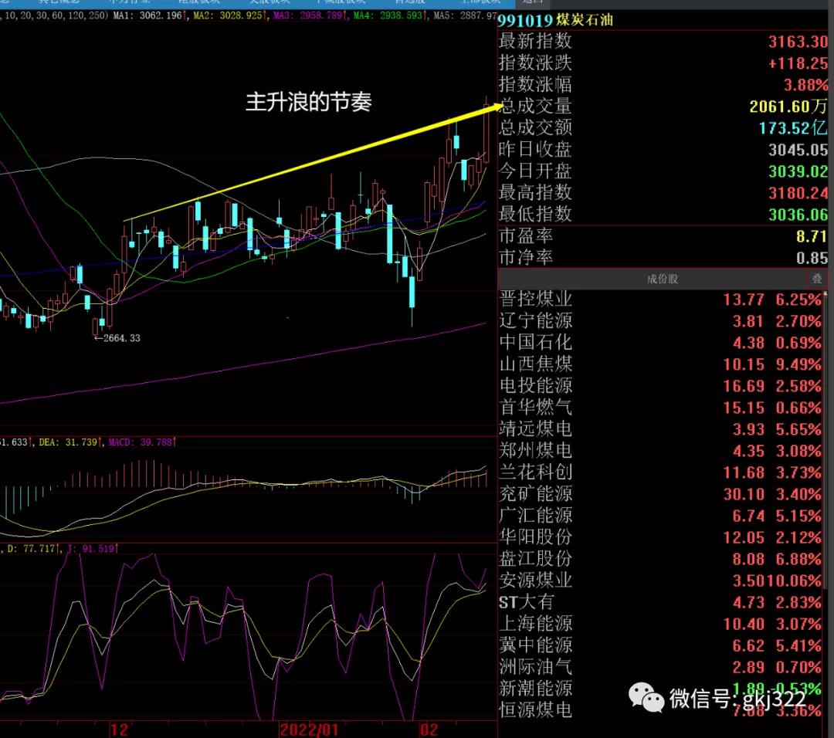Click 山西焦煤 change percentage 9.49%
This screenshot has width=834, height=738.
(798, 364)
